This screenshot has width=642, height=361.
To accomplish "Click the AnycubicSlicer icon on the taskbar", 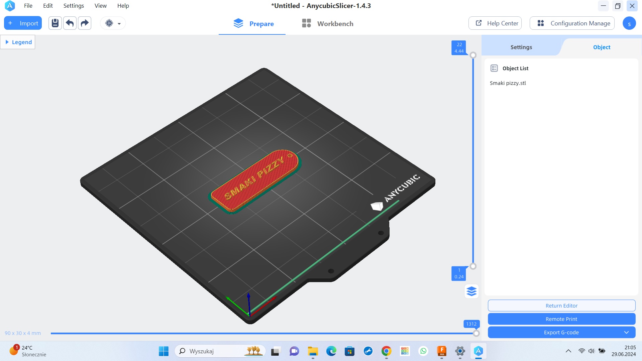I will point(479,351).
